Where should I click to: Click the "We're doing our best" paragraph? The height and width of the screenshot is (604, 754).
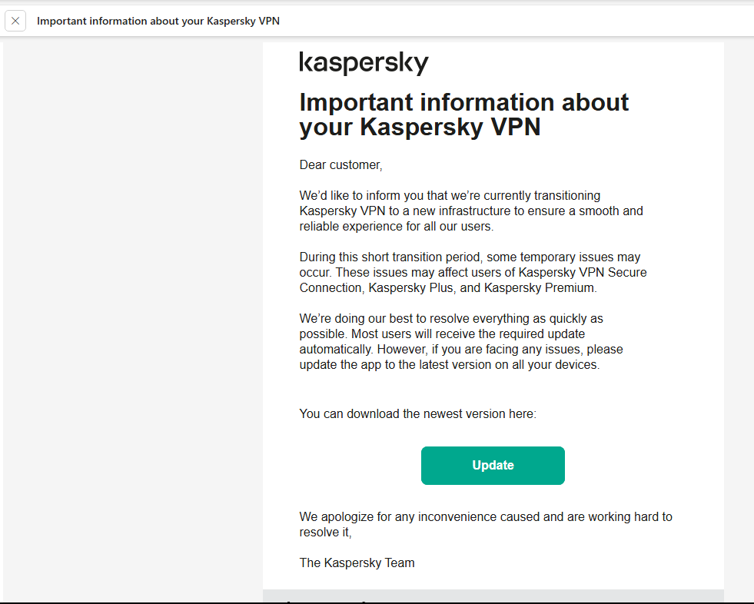coord(451,318)
